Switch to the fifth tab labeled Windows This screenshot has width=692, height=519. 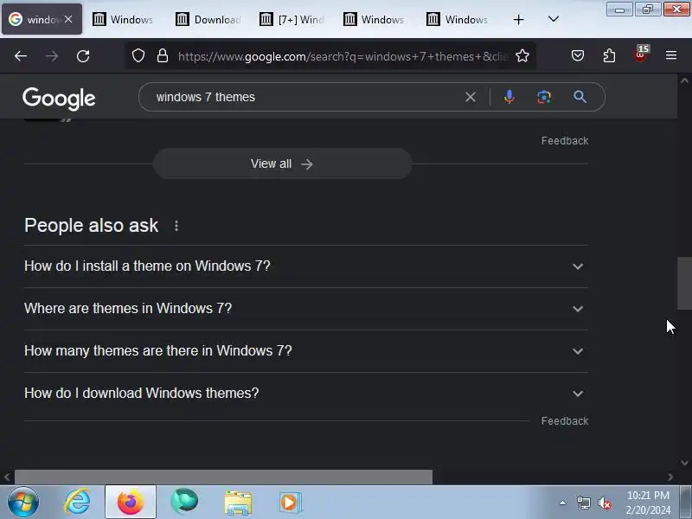pos(375,19)
